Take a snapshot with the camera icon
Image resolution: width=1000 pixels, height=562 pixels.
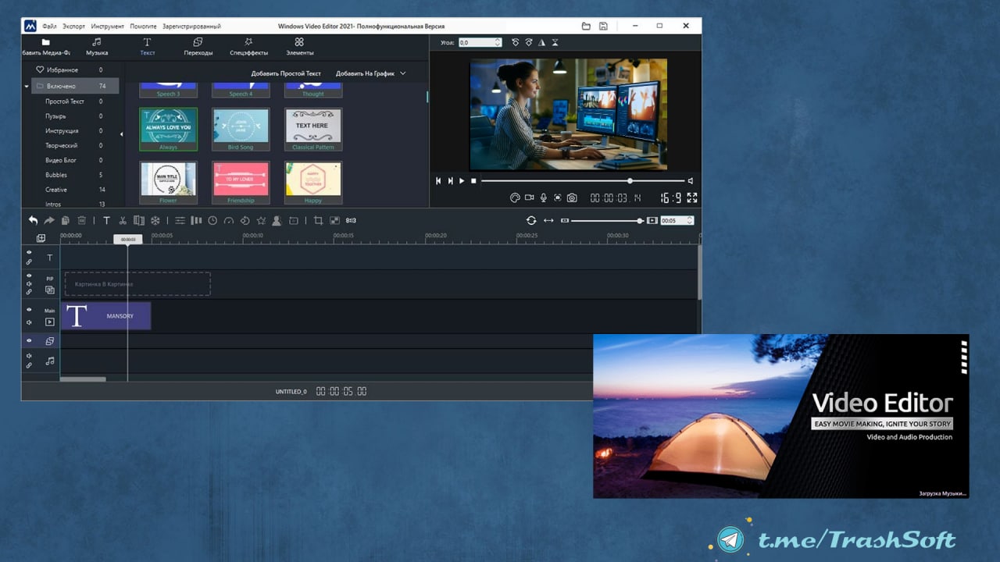[x=572, y=198]
